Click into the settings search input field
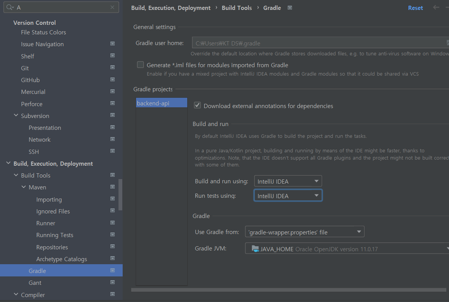 pyautogui.click(x=61, y=7)
